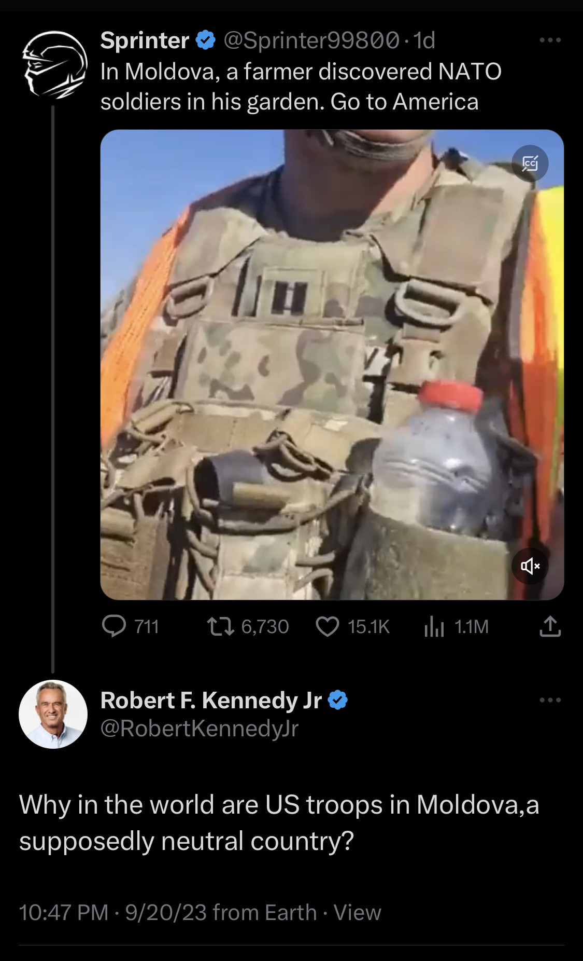Open more options menu on Sprinter's post
This screenshot has width=583, height=961.
coord(550,40)
